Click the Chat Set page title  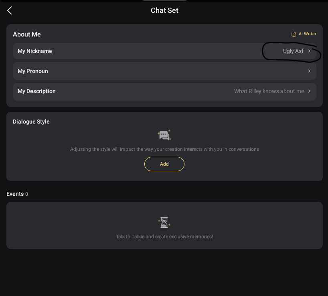tap(164, 10)
